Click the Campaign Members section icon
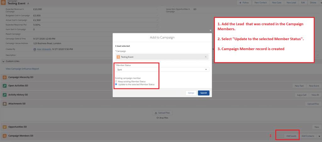The width and height of the screenshot is (322, 142). point(5,136)
